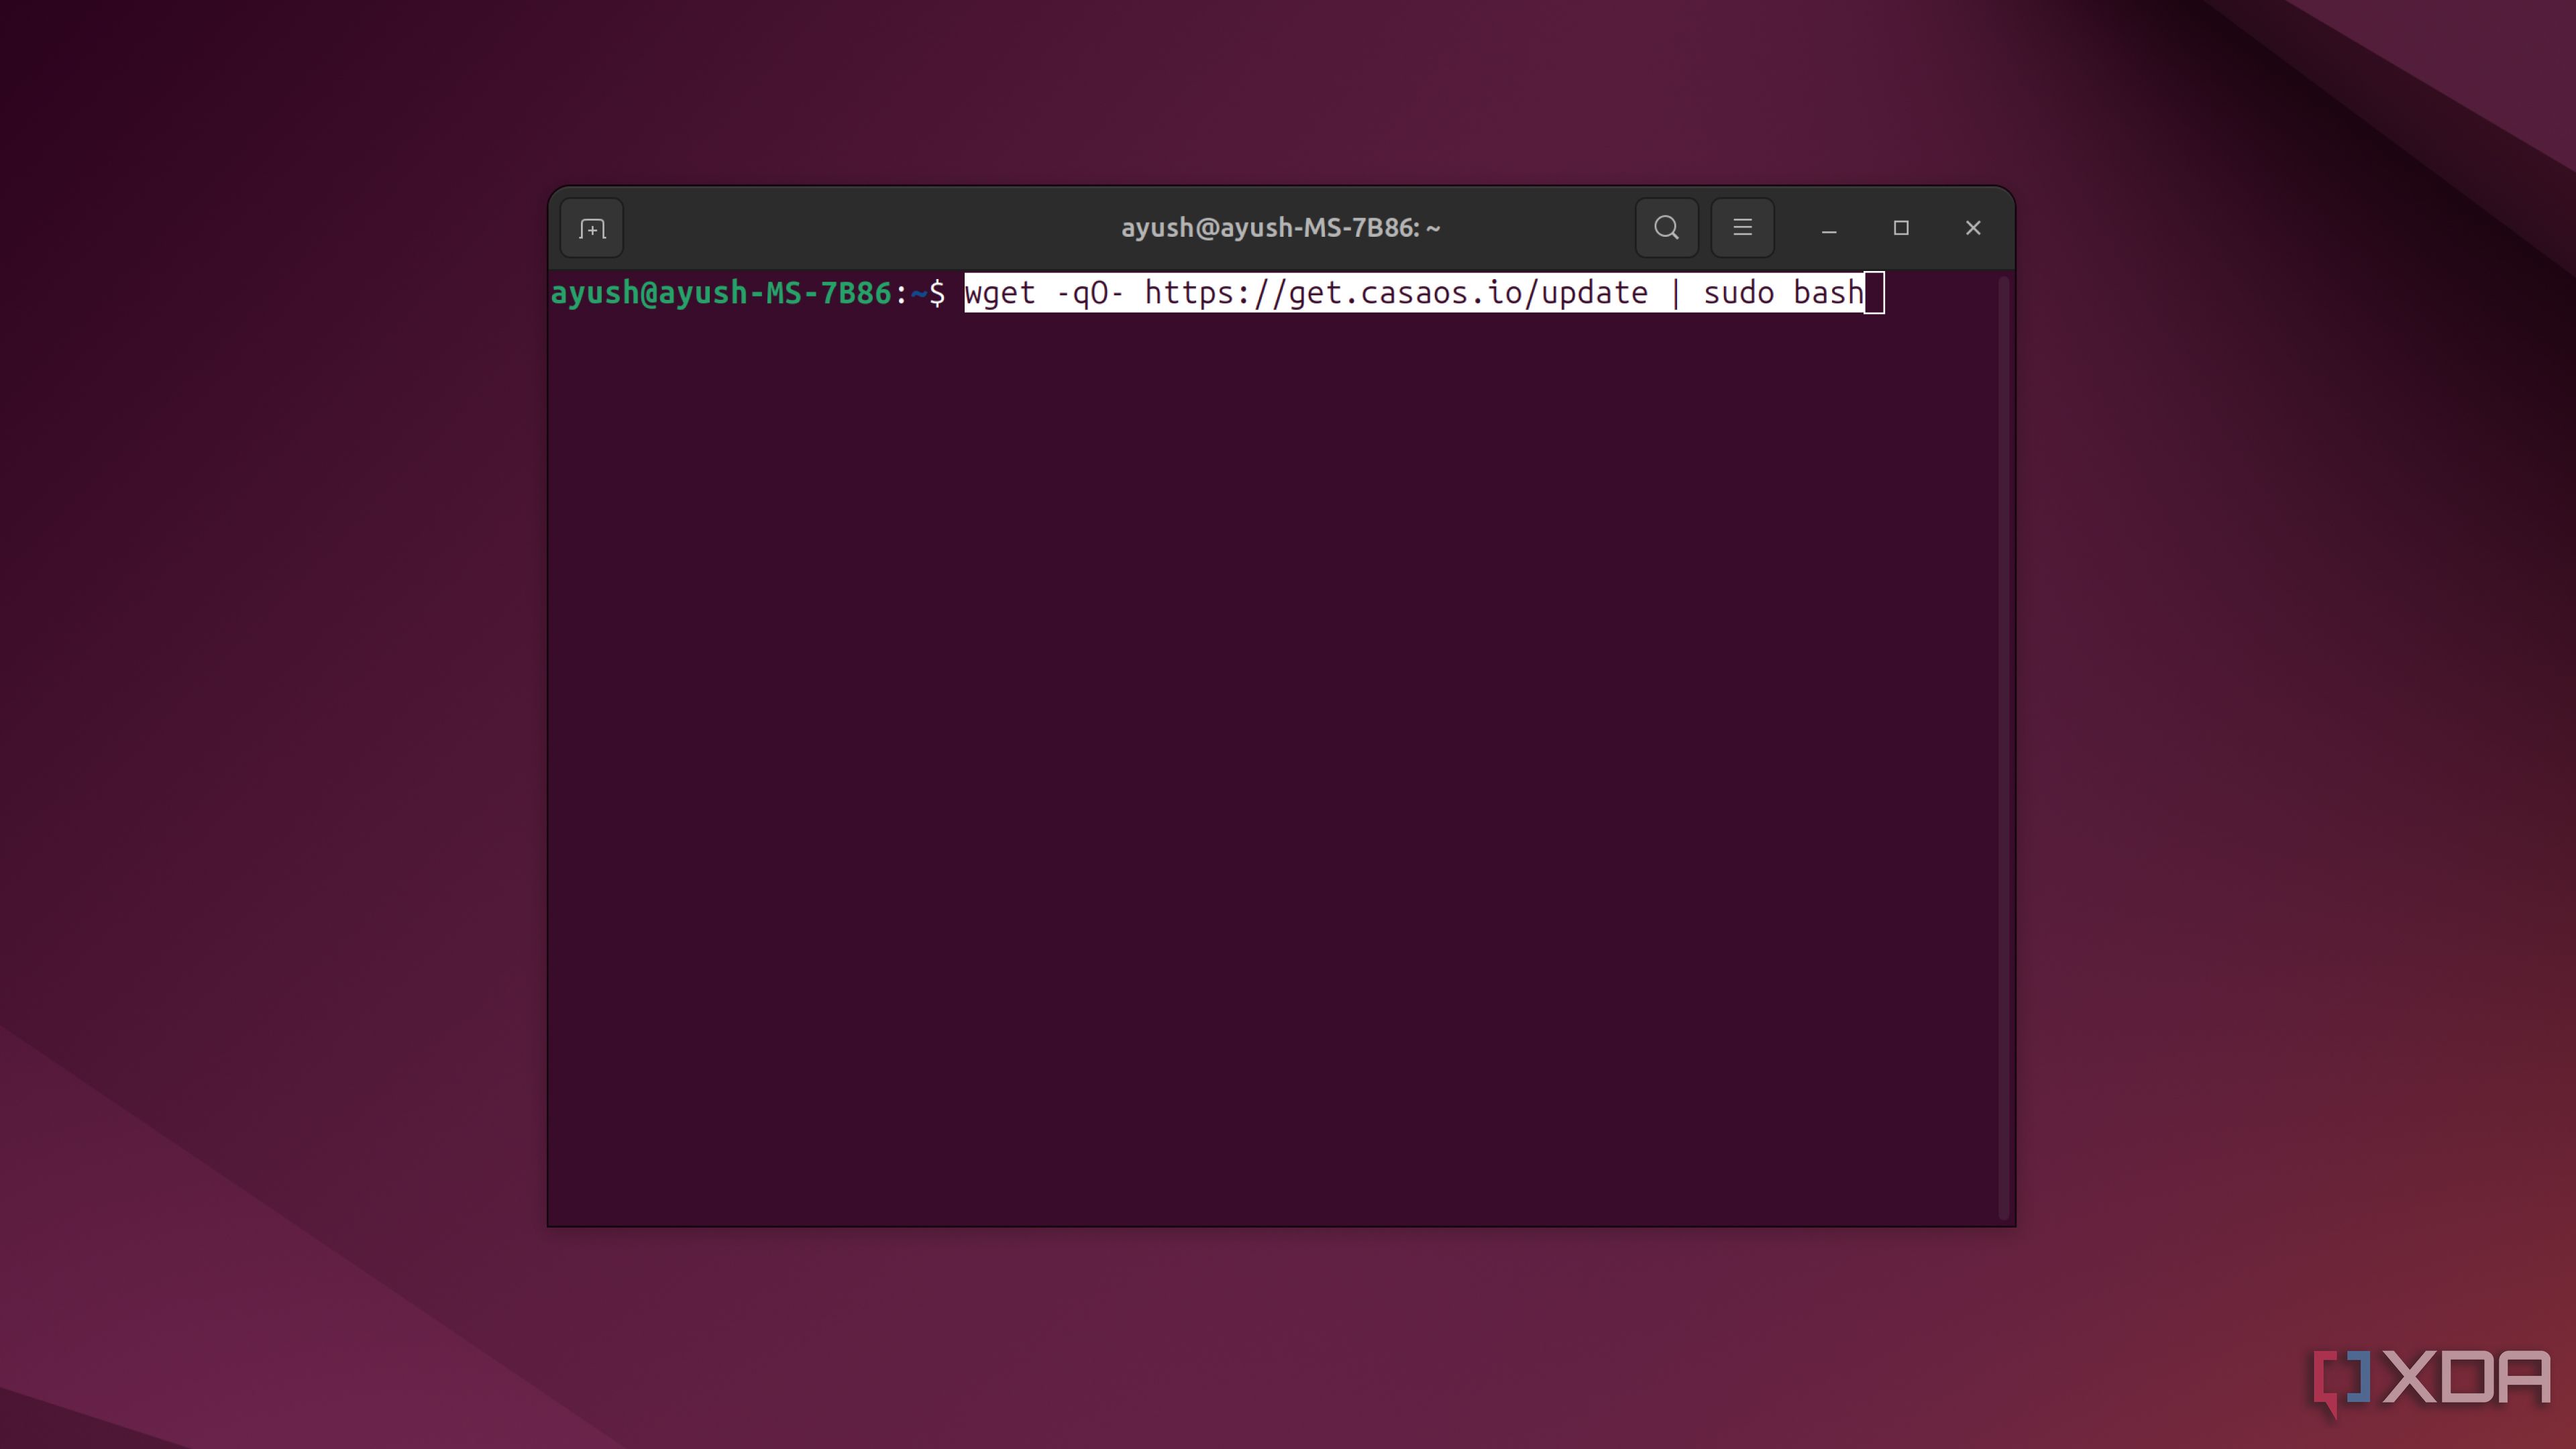Viewport: 2576px width, 1449px height.
Task: Click the pipe character in command
Action: pyautogui.click(x=1676, y=293)
